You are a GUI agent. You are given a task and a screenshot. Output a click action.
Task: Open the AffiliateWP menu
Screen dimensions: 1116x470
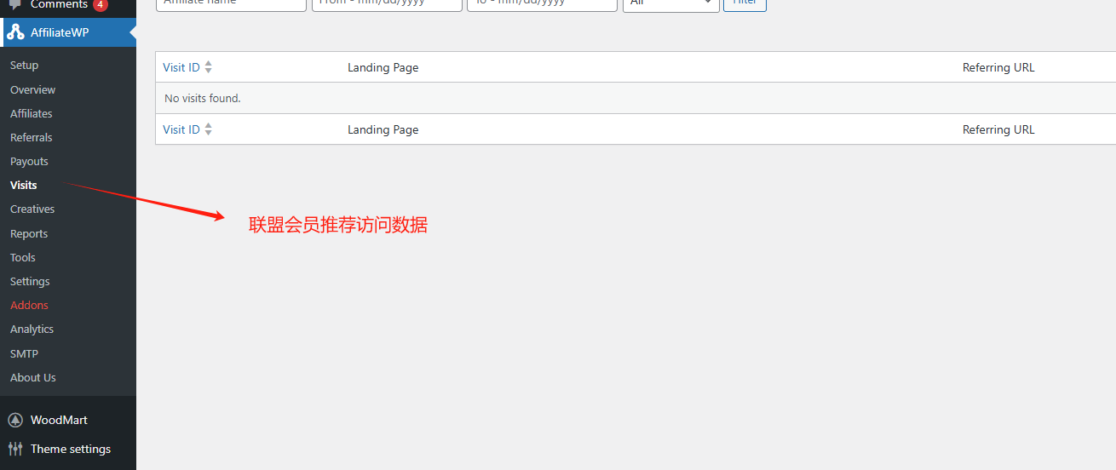click(68, 32)
